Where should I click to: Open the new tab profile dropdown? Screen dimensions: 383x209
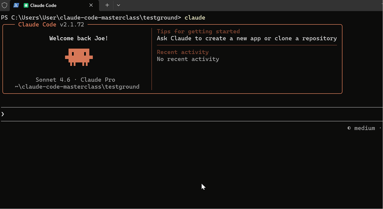[118, 5]
